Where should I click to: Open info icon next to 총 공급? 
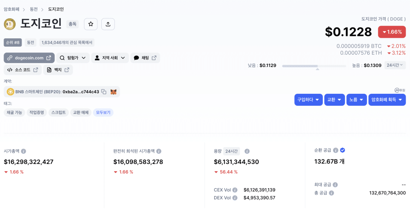(331, 193)
